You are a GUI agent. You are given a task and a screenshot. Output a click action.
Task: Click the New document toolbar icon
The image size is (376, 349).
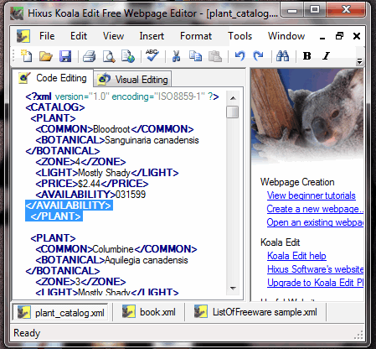pos(27,56)
